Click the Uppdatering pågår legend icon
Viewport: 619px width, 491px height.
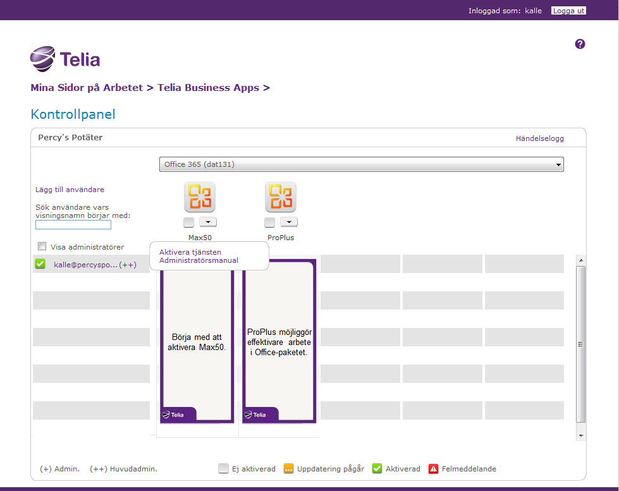point(288,468)
